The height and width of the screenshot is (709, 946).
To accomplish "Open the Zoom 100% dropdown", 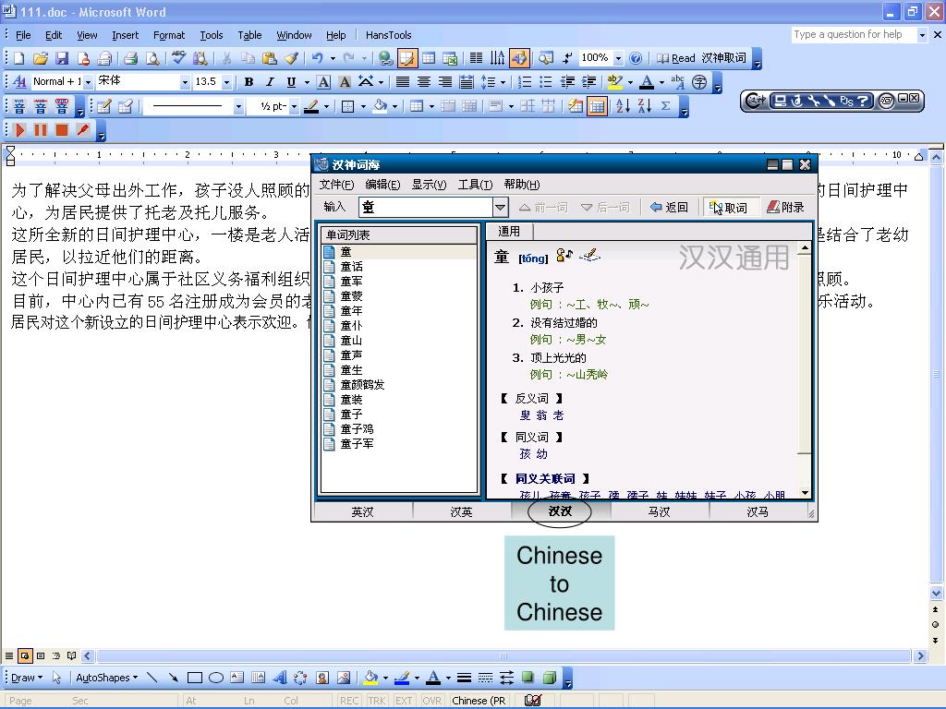I will pyautogui.click(x=618, y=58).
